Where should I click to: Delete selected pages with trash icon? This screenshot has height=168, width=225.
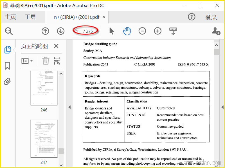click(46, 61)
